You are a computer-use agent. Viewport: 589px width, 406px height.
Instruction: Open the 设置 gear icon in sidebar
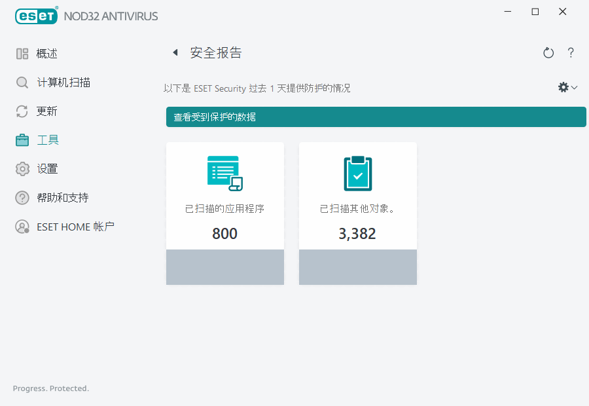point(22,168)
